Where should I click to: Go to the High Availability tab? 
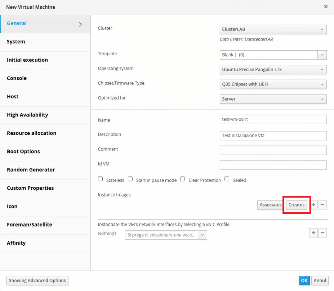[45, 115]
